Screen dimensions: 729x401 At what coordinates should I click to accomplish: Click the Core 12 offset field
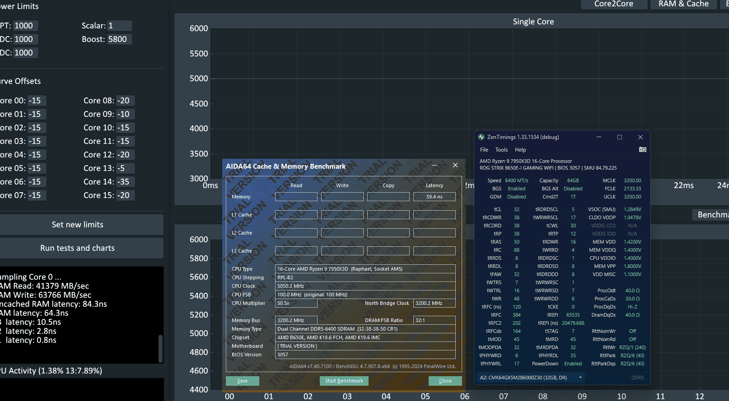click(x=126, y=155)
